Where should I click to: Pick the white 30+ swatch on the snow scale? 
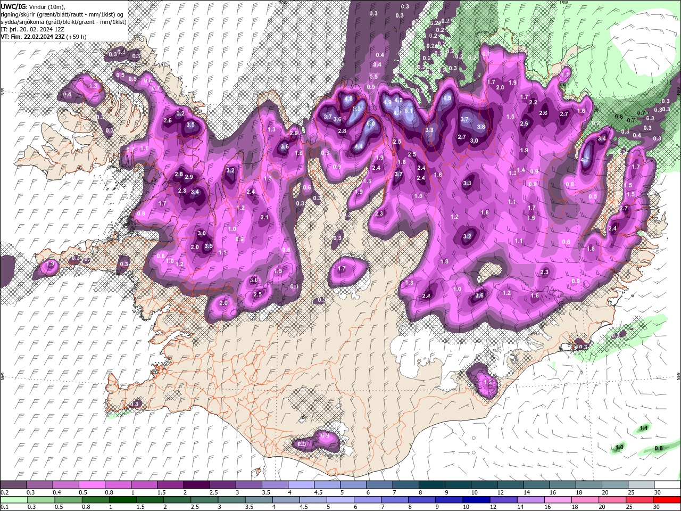(667, 485)
